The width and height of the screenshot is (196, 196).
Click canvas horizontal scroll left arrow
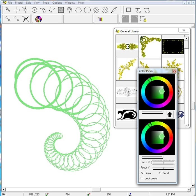3,190
